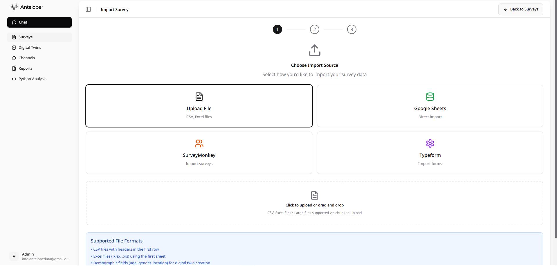Click the Back to Surveys button
This screenshot has width=557, height=266.
pos(520,9)
